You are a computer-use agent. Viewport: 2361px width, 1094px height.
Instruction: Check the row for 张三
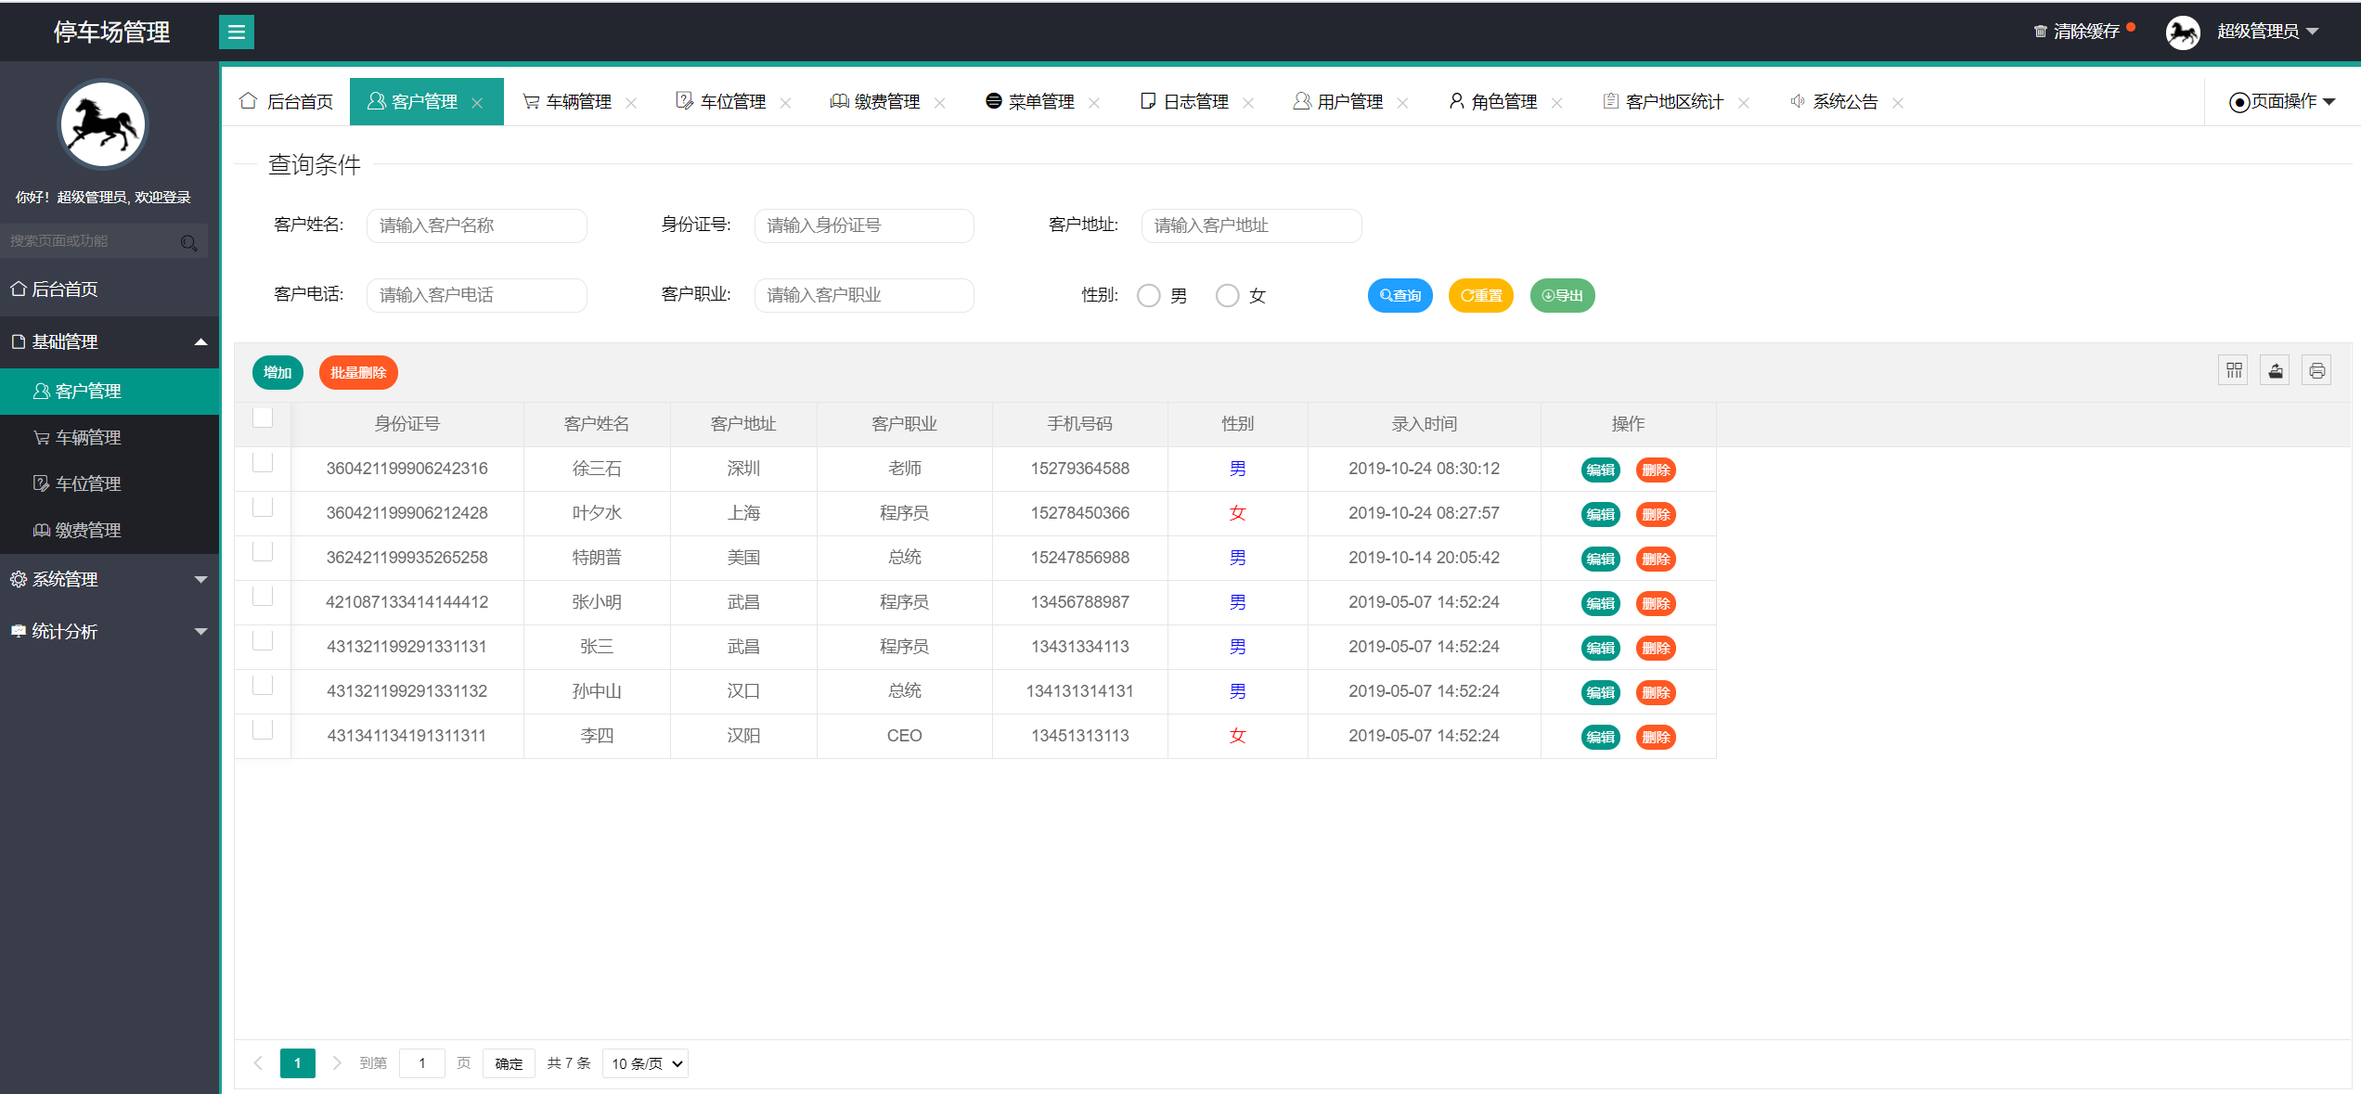point(263,641)
